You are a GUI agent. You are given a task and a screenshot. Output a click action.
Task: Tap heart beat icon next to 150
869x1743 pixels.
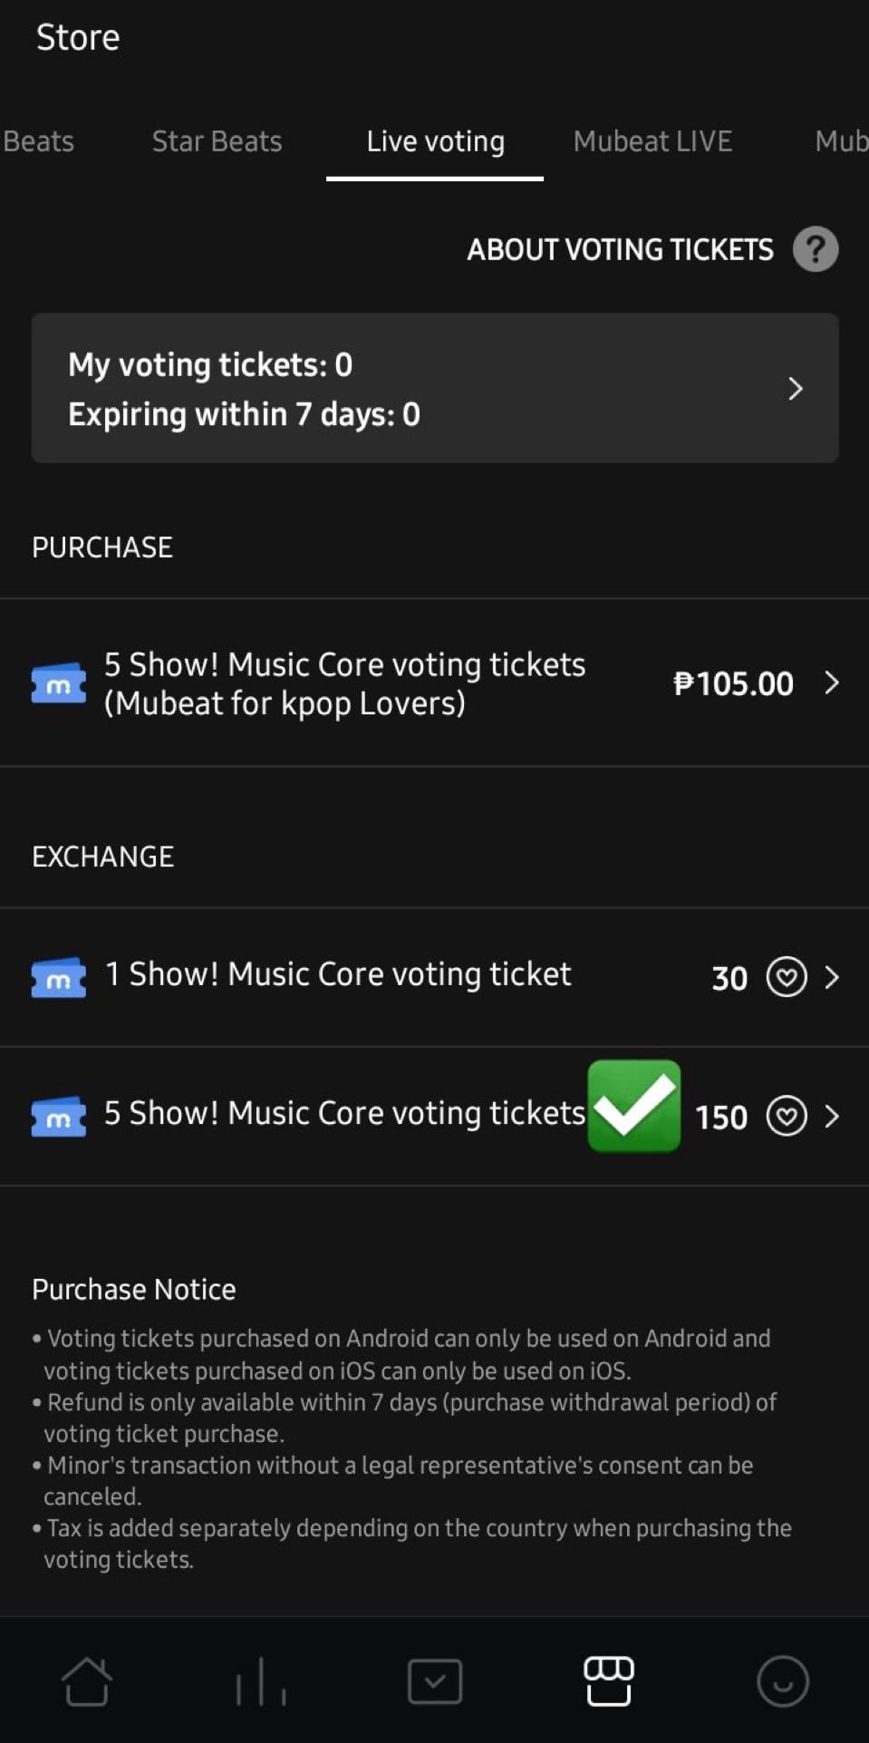(786, 1116)
